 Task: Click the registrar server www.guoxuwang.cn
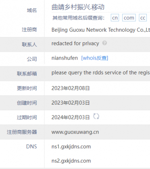75,132
